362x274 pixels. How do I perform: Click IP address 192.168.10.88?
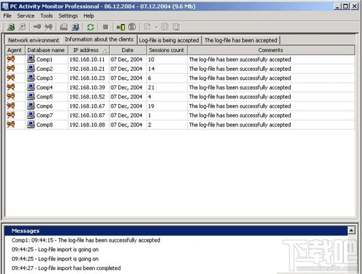pyautogui.click(x=87, y=125)
